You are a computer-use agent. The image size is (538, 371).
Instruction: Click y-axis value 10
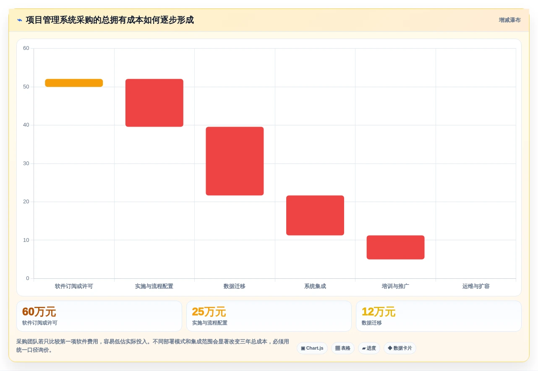26,240
